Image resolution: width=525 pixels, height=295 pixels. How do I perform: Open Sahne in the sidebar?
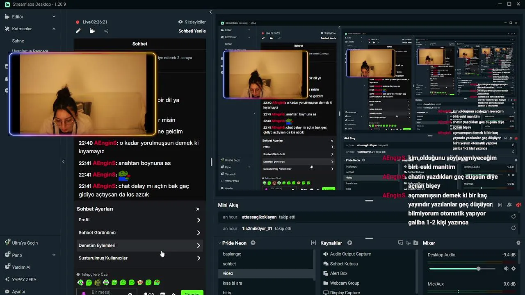[18, 41]
